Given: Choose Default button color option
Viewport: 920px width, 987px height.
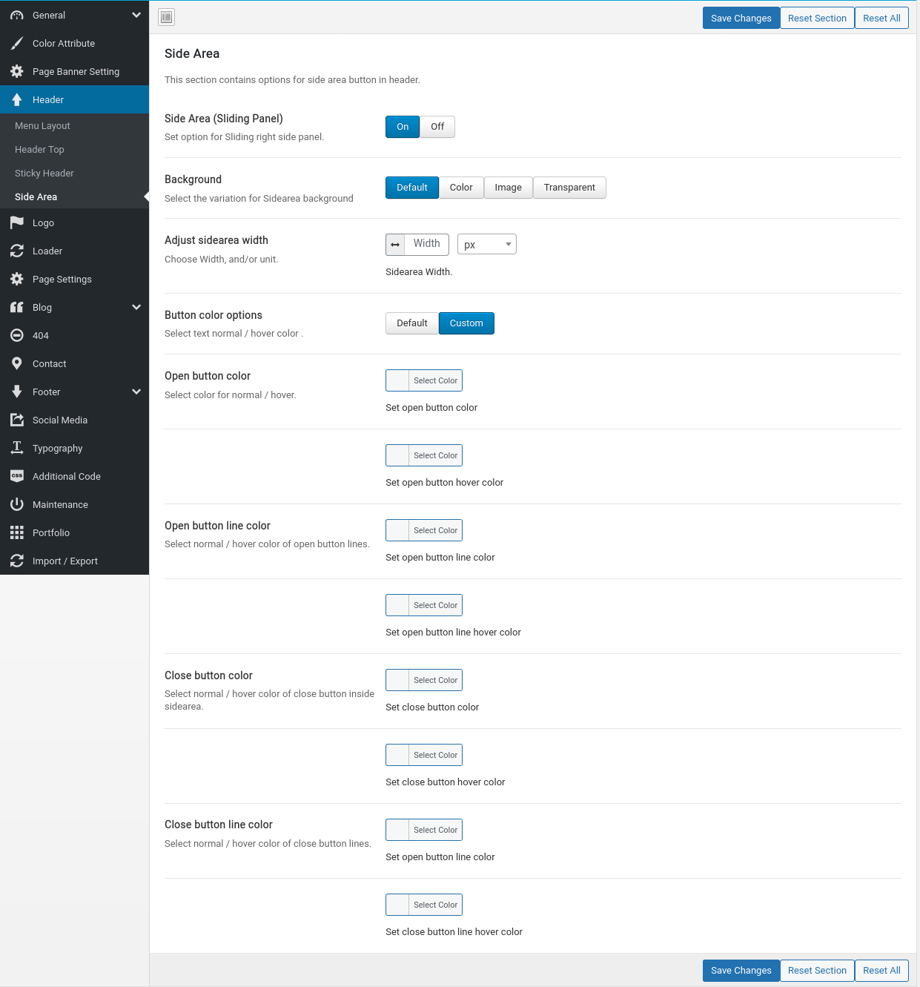Looking at the screenshot, I should point(412,323).
